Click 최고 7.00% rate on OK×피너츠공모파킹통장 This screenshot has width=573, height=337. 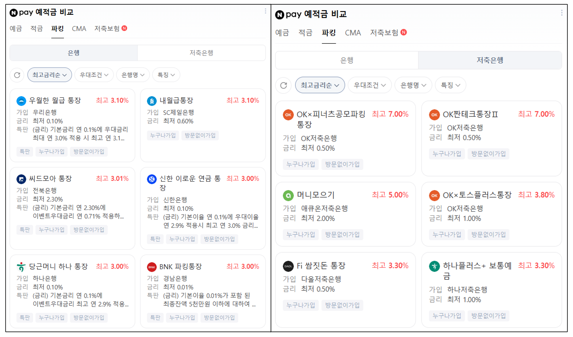390,114
